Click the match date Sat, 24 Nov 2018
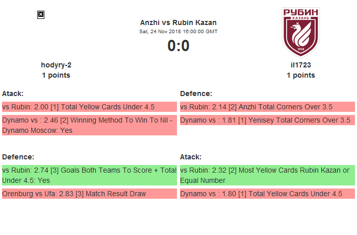Screen dimensions: 357x235 pyautogui.click(x=178, y=31)
